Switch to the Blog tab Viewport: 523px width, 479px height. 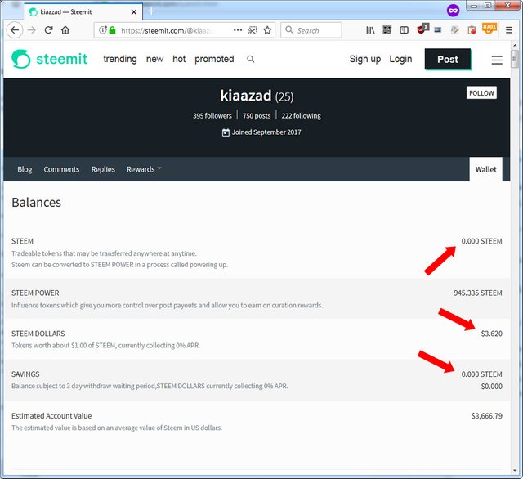pos(25,169)
